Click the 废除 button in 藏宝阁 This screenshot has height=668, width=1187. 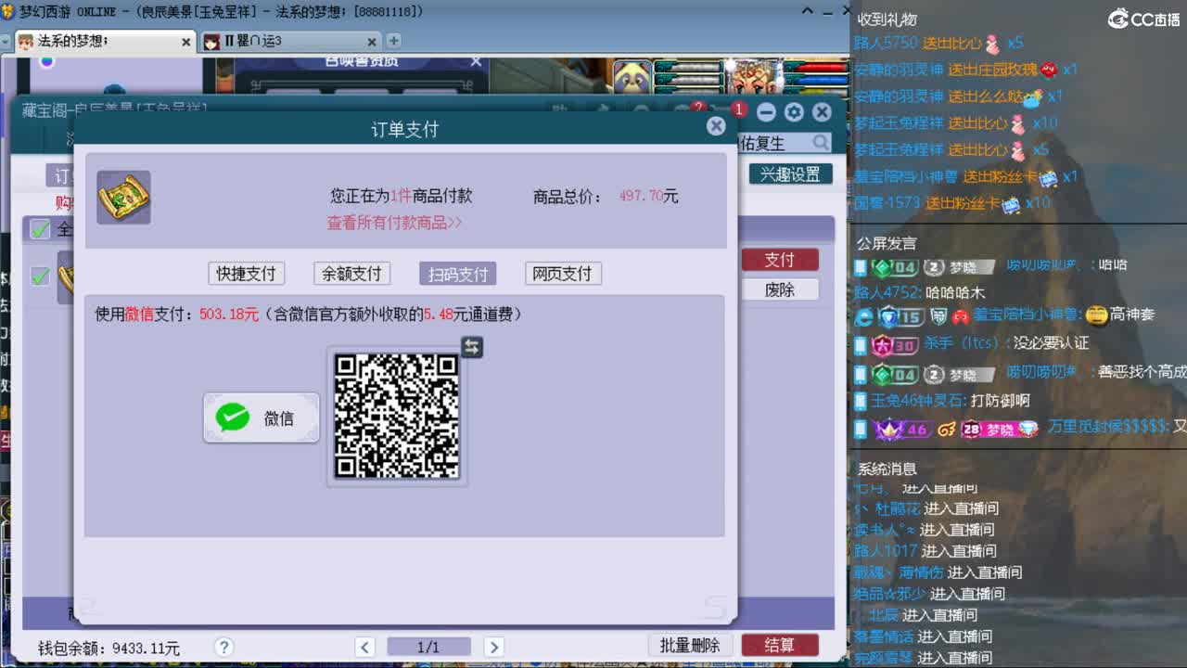pos(779,289)
